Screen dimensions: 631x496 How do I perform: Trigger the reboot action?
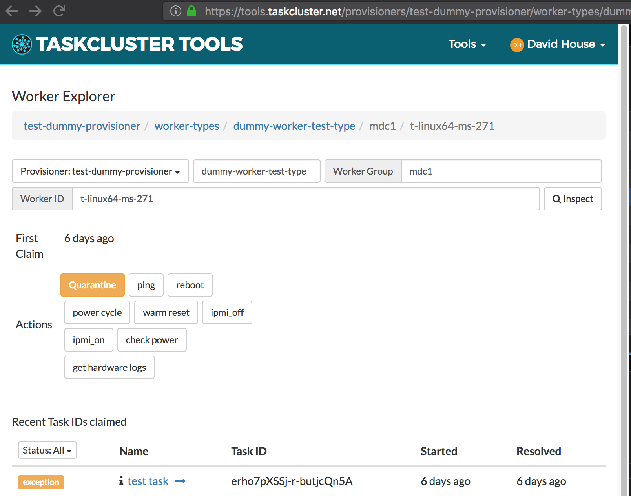point(190,285)
